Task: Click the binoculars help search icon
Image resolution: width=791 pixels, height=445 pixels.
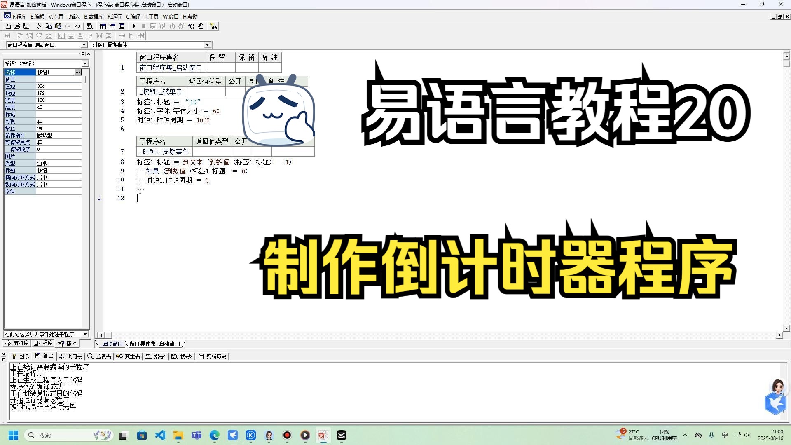Action: 213,26
